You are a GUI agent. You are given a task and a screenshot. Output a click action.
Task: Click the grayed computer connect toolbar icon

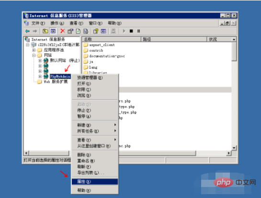113,31
